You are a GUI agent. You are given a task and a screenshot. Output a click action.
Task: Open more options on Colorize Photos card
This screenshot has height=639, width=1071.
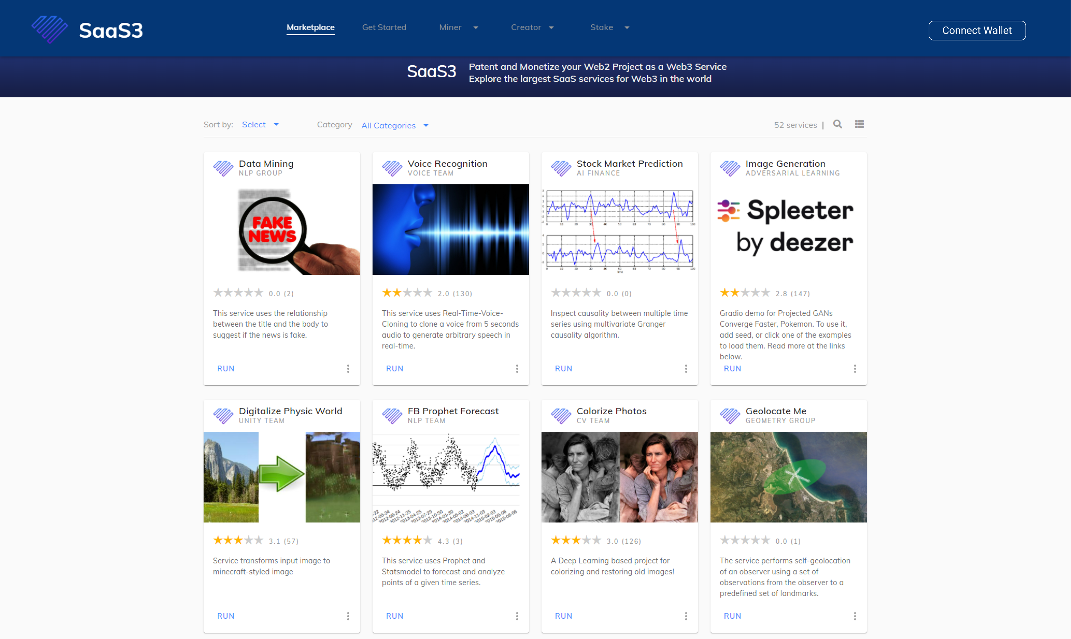click(x=686, y=616)
